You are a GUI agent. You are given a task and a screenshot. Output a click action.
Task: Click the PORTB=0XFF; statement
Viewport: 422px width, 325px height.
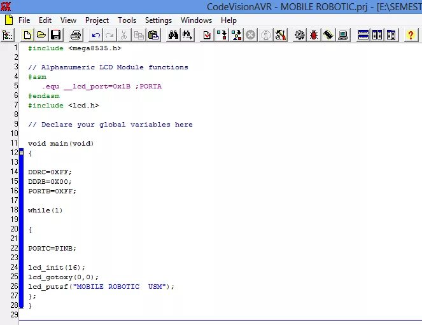52,191
